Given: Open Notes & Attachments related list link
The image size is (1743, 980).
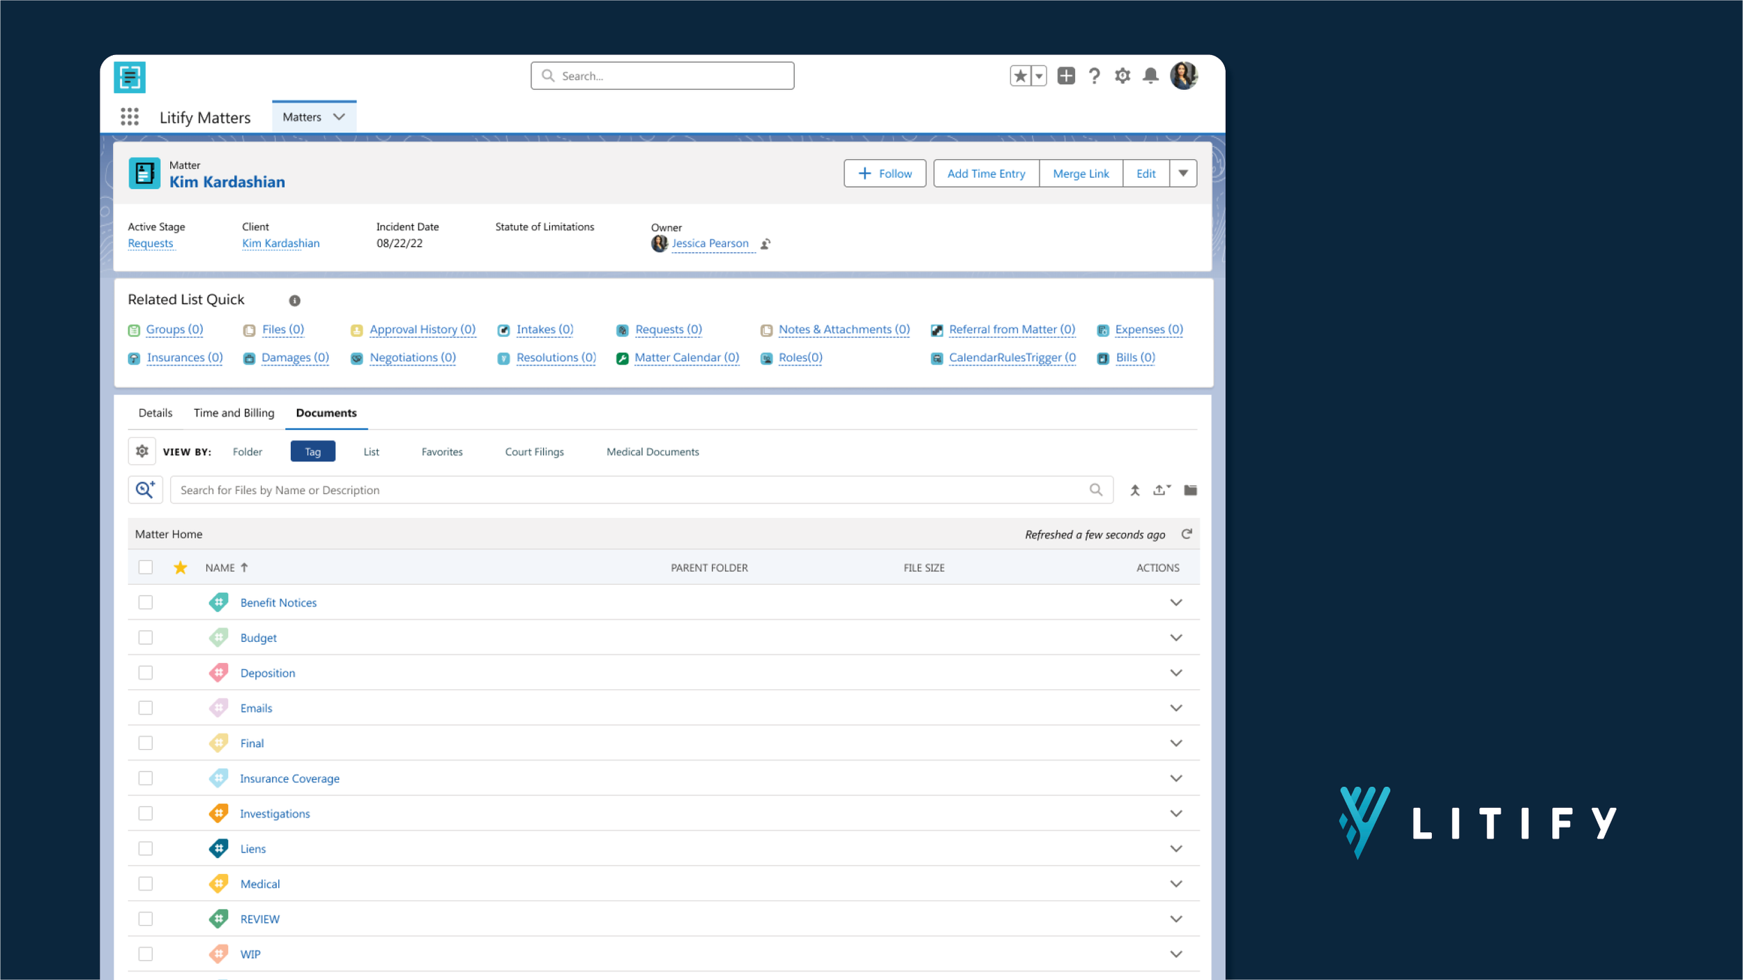Looking at the screenshot, I should (844, 329).
